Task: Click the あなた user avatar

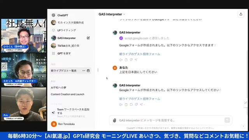Action: 115,68
